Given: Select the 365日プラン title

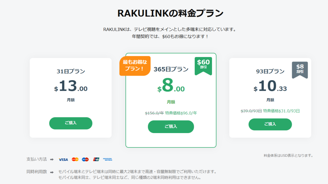Looking at the screenshot, I should coord(171,69).
